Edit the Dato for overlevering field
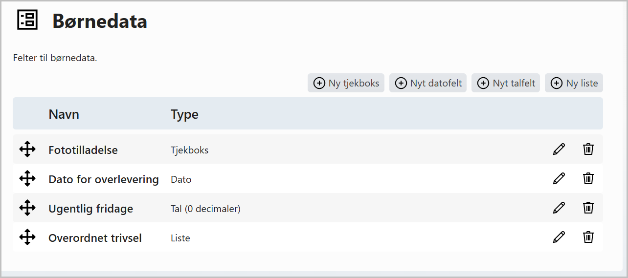628x278 pixels. (x=559, y=178)
